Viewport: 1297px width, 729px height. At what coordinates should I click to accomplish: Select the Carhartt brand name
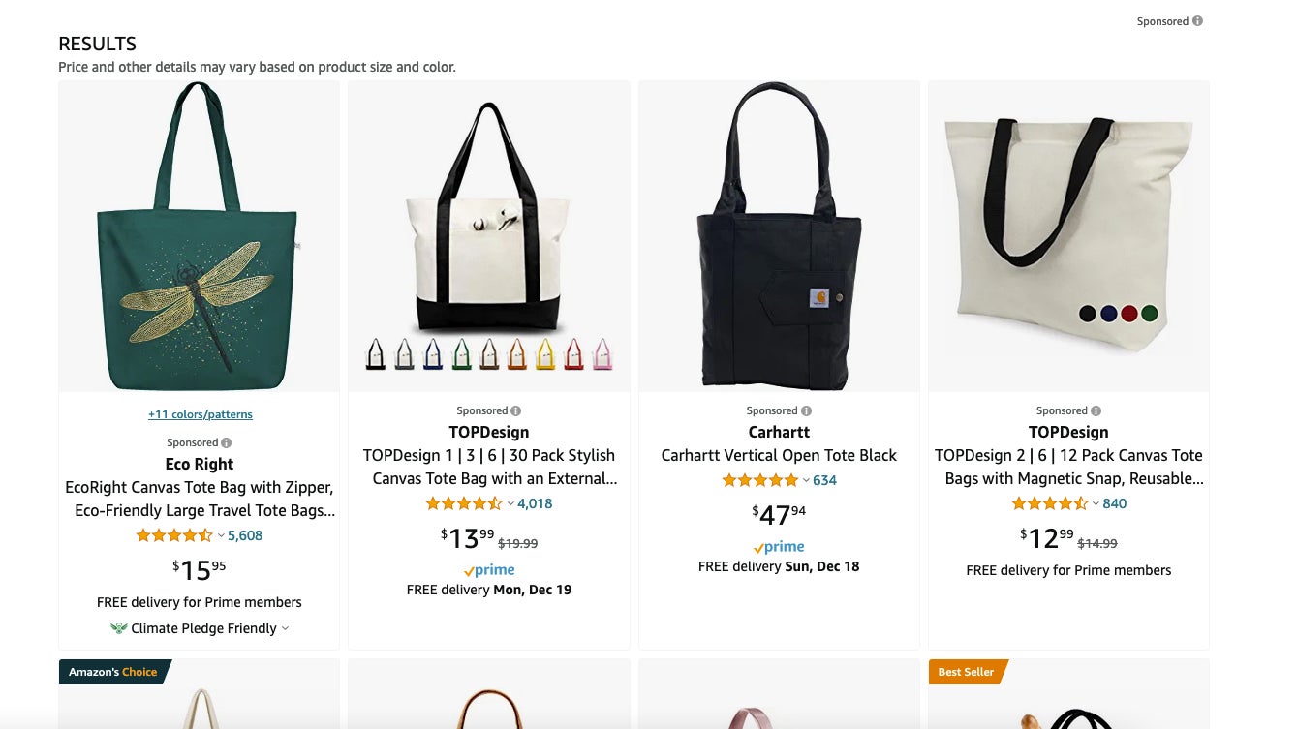779,431
